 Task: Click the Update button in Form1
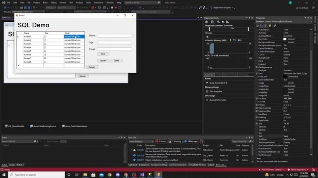click(x=103, y=60)
